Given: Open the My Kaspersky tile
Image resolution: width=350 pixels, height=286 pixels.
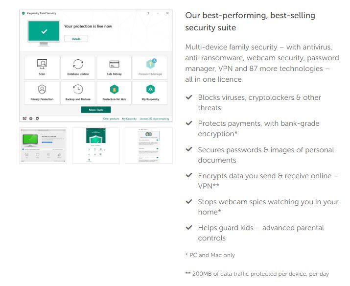Looking at the screenshot, I should point(150,93).
